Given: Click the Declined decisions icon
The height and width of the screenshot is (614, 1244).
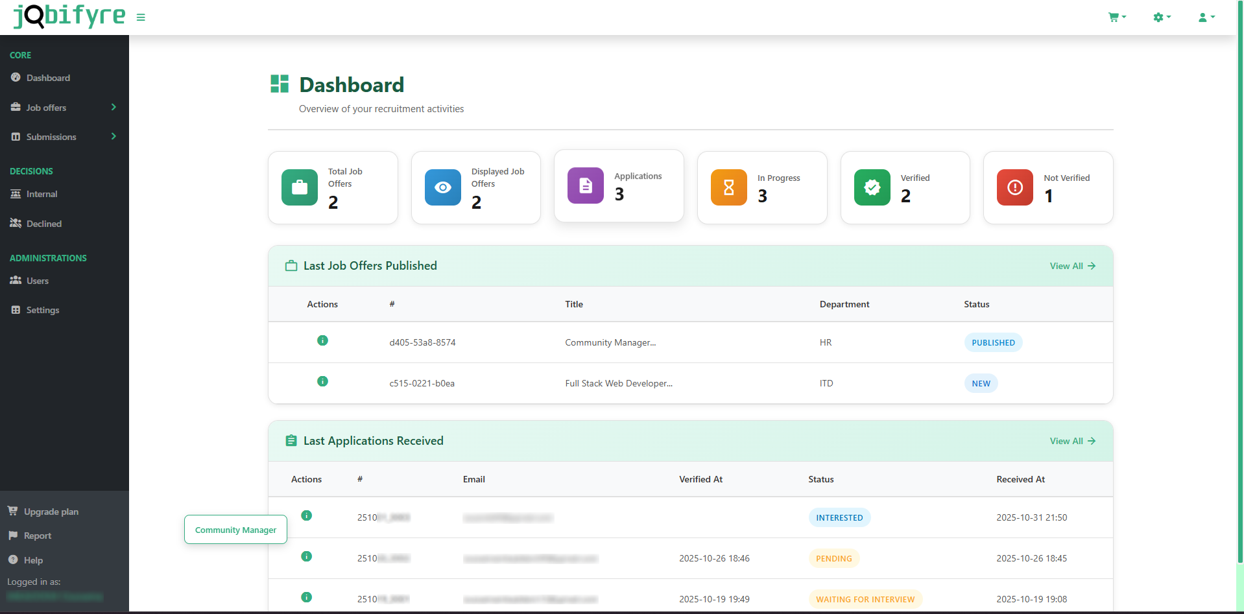Looking at the screenshot, I should [16, 223].
